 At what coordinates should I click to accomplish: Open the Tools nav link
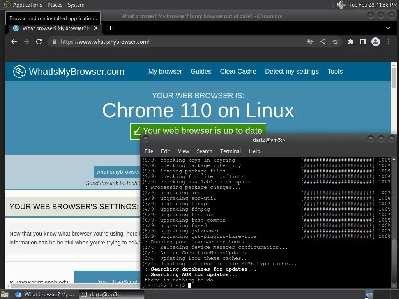(335, 72)
